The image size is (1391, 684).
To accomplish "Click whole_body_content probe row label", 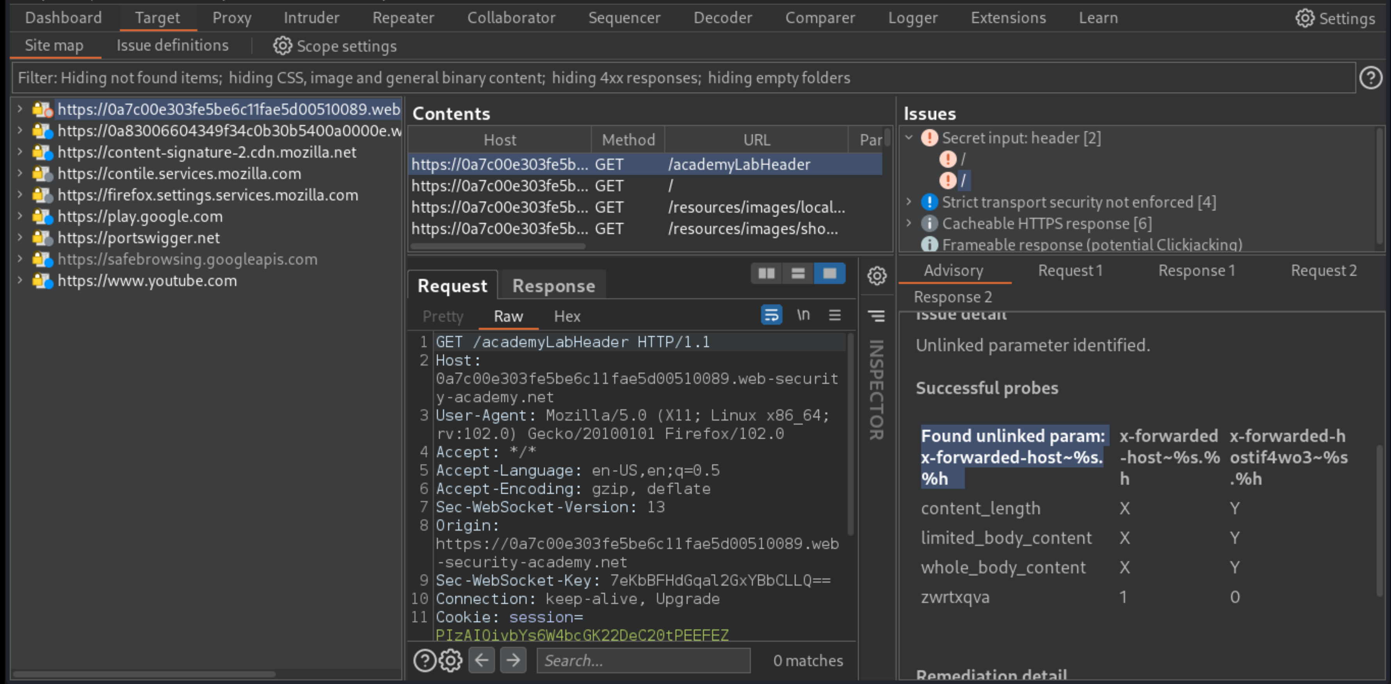I will coord(1003,567).
